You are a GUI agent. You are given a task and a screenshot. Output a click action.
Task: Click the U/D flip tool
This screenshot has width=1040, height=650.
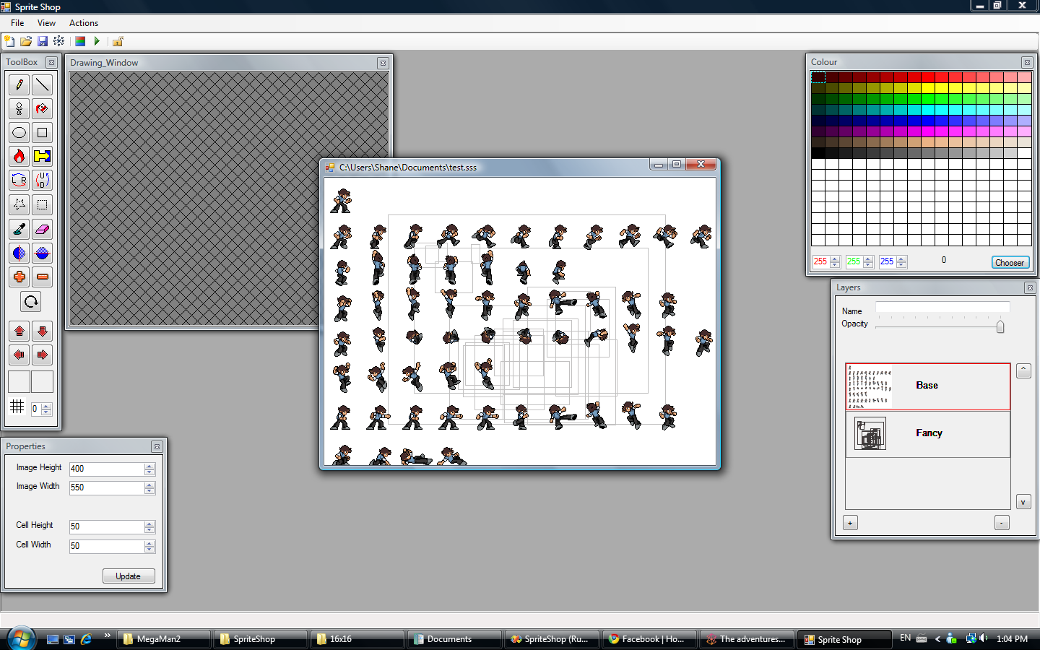(x=43, y=180)
